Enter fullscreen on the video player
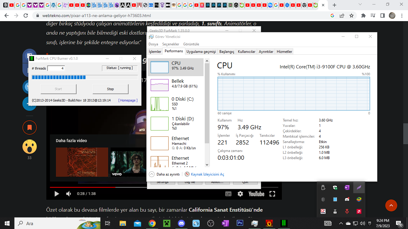Screen dimensions: 408x229 coord(272,194)
